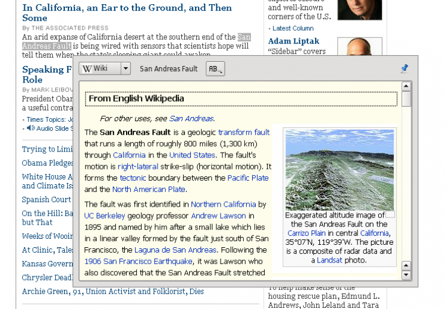Screen dimensions: 446x309
Task: Click the Wikipedia W icon in selector
Action: coord(87,68)
